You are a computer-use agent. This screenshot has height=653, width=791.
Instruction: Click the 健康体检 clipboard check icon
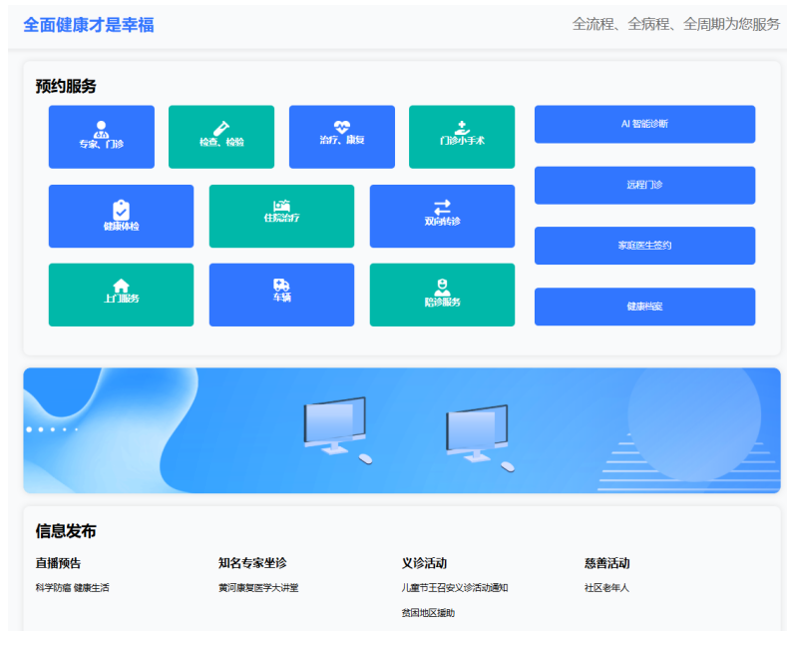point(121,209)
